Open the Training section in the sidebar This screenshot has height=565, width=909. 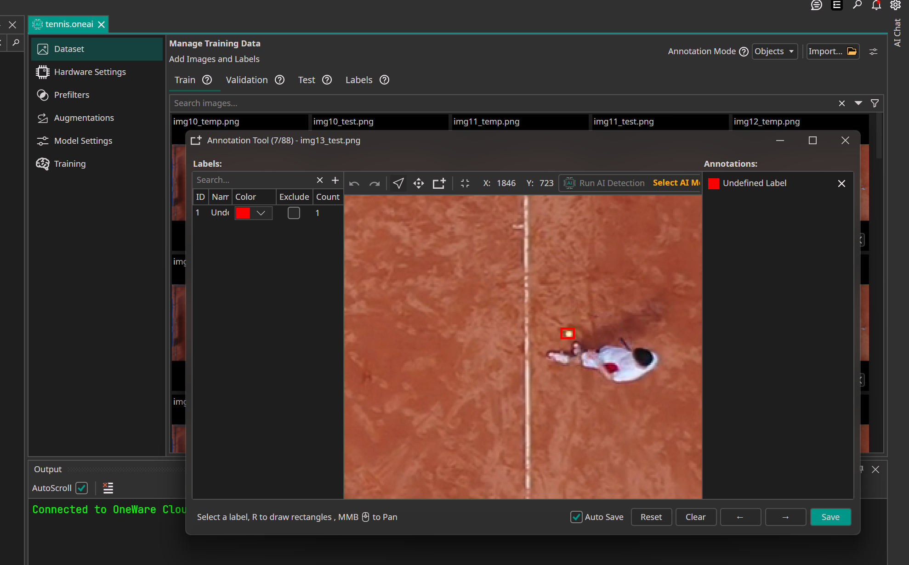pyautogui.click(x=69, y=164)
